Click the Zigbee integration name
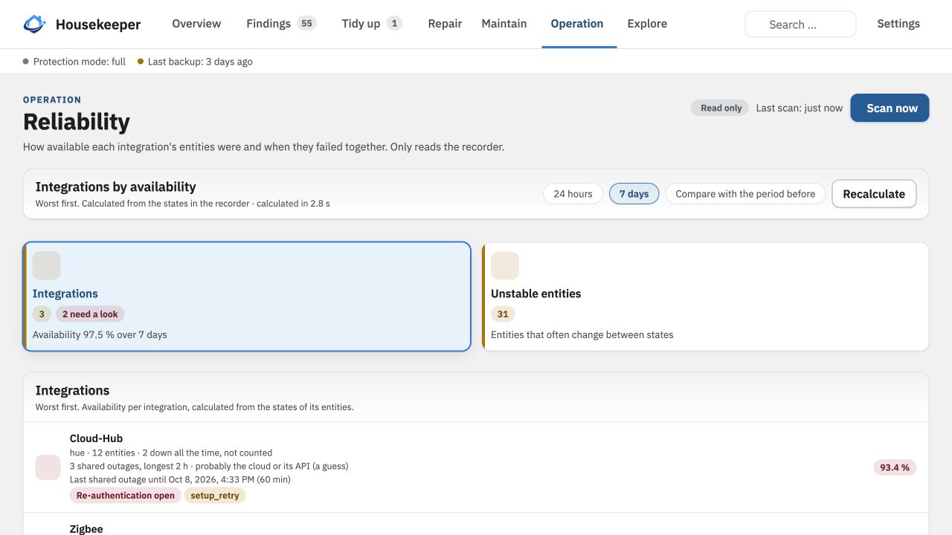Viewport: 952px width, 535px height. pyautogui.click(x=86, y=529)
